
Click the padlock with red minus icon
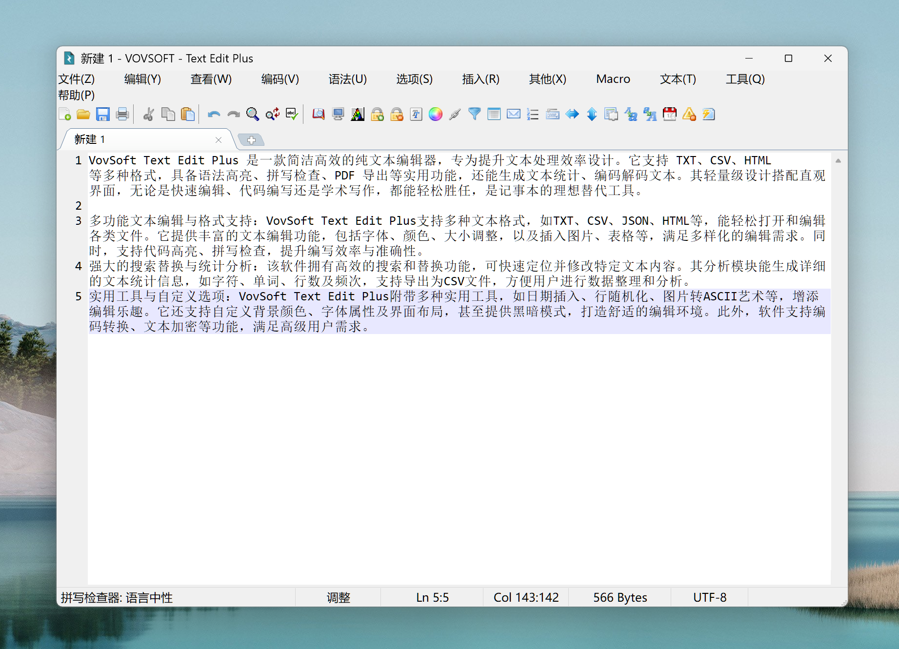coord(397,115)
